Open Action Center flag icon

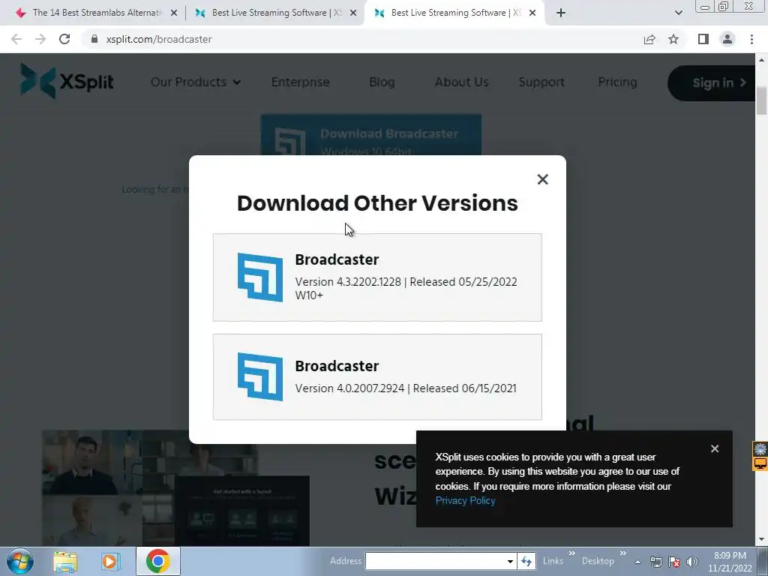click(674, 562)
